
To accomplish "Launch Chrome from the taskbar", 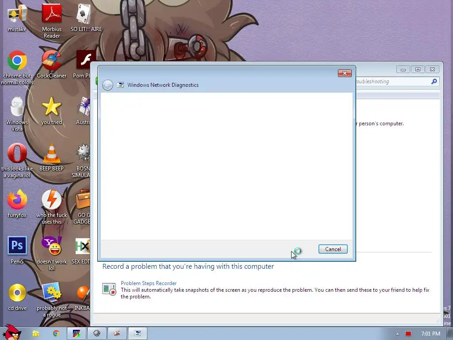I will pos(56,334).
